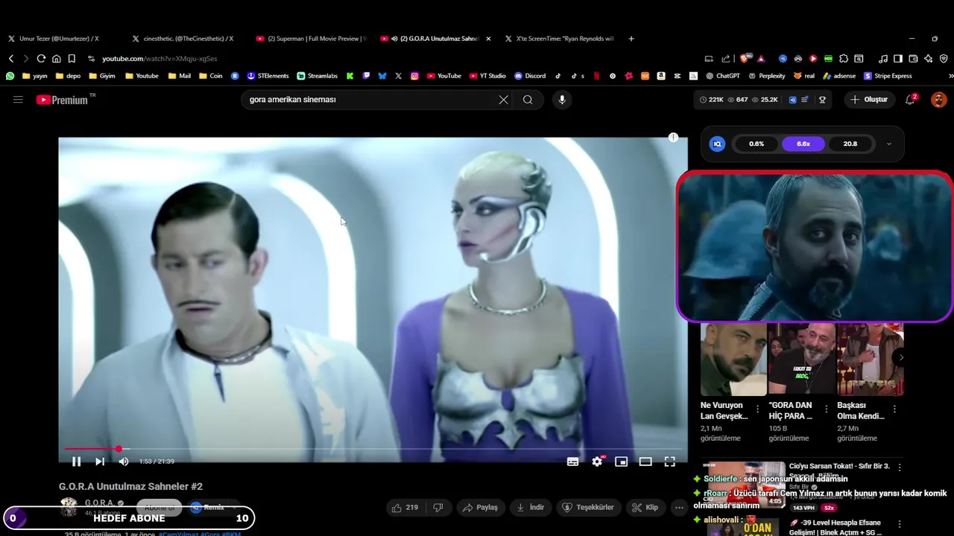Toggle subtitles/captions in the player
Image resolution: width=954 pixels, height=536 pixels.
[x=572, y=462]
